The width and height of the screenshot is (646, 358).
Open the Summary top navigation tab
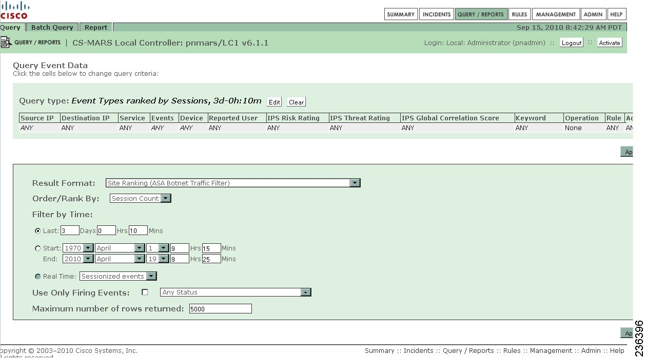[401, 14]
